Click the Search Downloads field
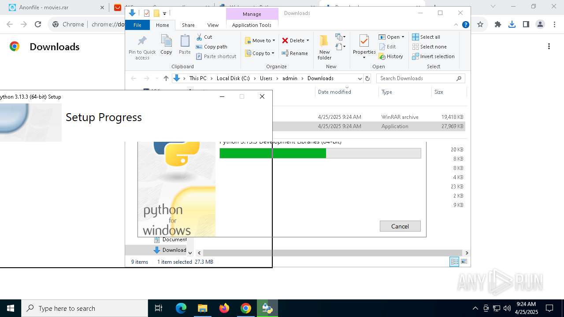564x317 pixels. (421, 78)
